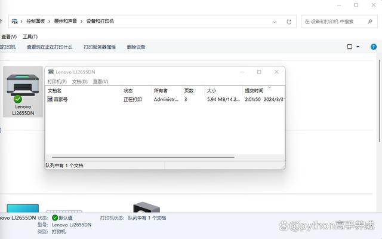This screenshot has width=382, height=239.
Task: Select the teal monitor device icon
Action: (x=23, y=209)
